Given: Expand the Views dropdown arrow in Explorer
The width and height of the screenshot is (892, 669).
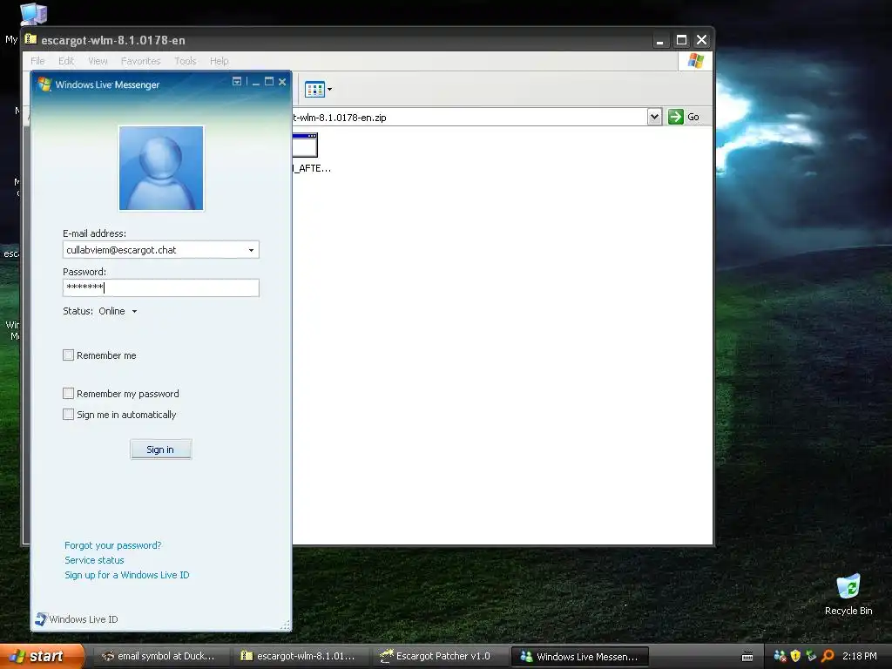Looking at the screenshot, I should click(x=329, y=90).
